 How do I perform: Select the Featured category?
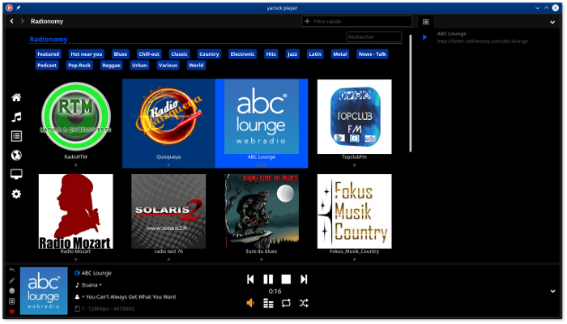coord(48,54)
